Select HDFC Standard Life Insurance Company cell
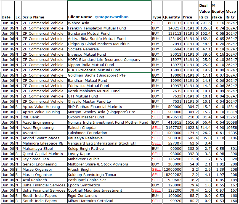Screen dimensions: 239x204 click(x=109, y=59)
